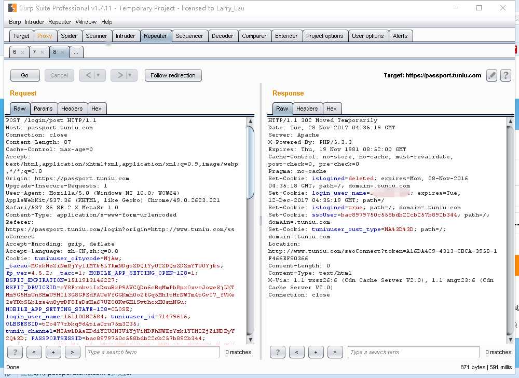Focus the request search term field
Viewport: 519px width, 378px height.
(x=152, y=352)
